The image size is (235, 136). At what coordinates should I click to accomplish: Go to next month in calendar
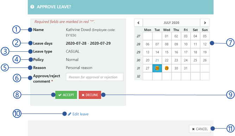click(x=205, y=23)
